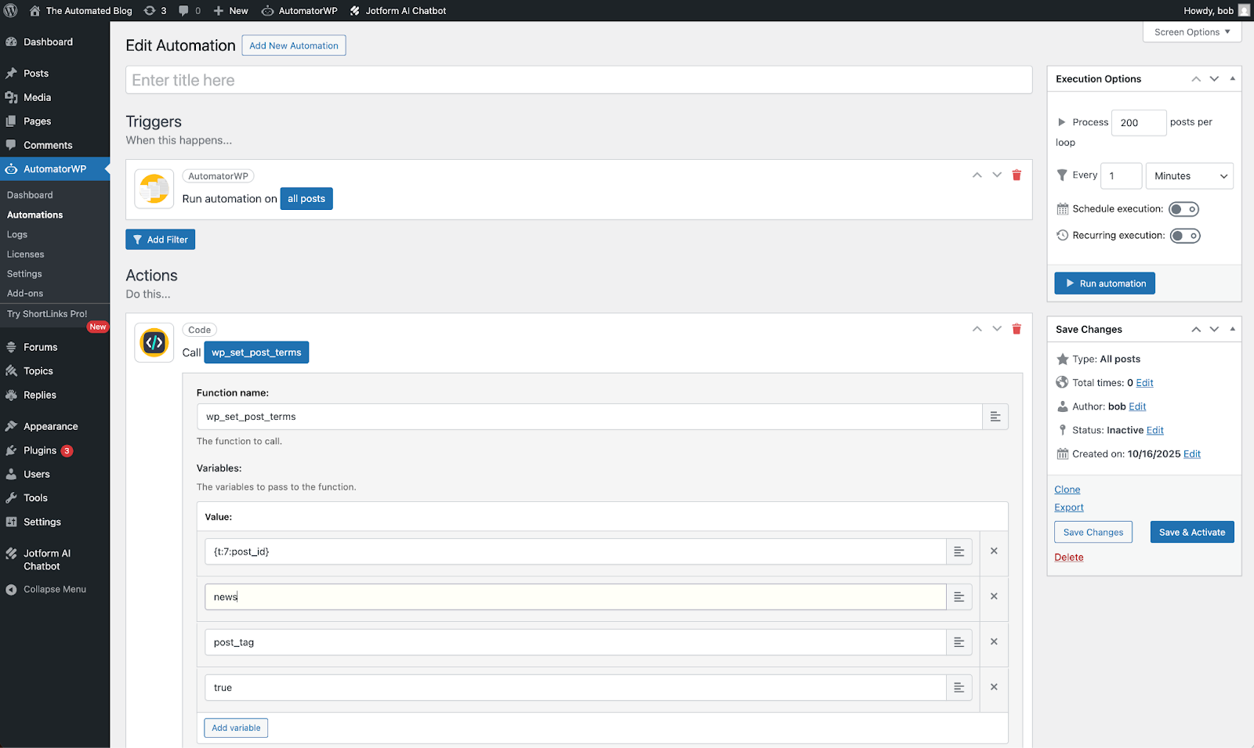Viewport: 1254px width, 748px height.
Task: Expand the Screen Options dropdown
Action: pyautogui.click(x=1191, y=31)
